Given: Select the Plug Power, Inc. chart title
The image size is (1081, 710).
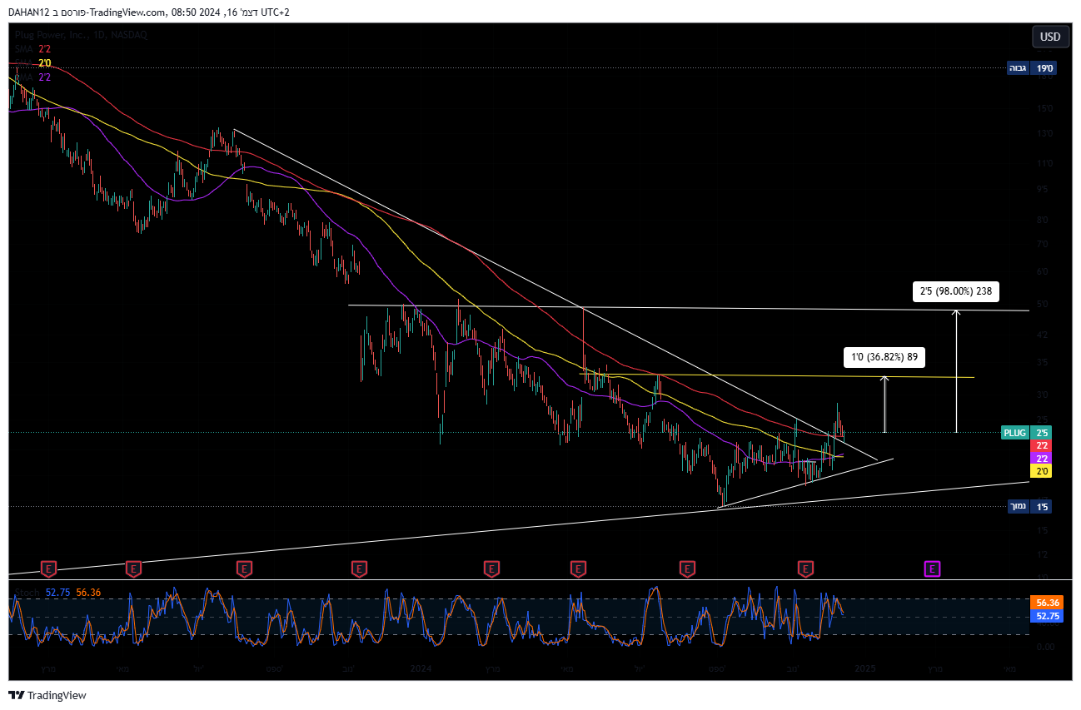Looking at the screenshot, I should pos(81,35).
